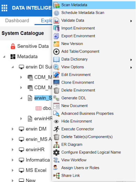Expand the Validate Data submenu arrow
Screen dimensions: 136x182
(x=131, y=21)
